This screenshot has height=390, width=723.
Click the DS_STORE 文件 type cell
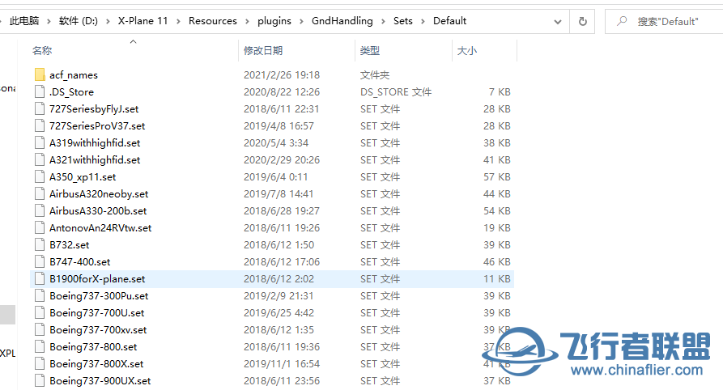pos(396,91)
